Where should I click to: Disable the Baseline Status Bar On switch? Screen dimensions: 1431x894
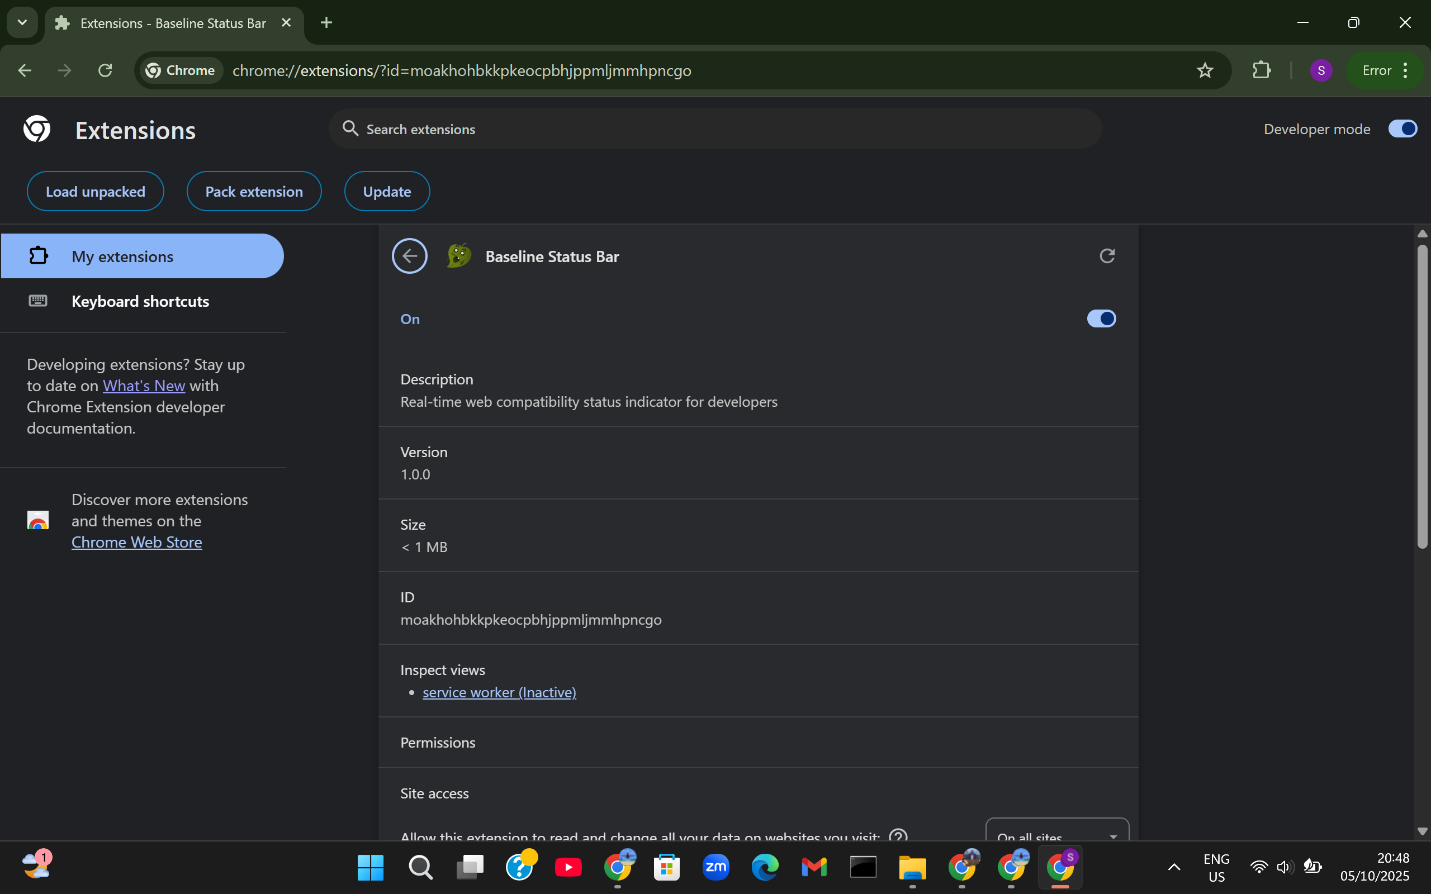coord(1101,318)
